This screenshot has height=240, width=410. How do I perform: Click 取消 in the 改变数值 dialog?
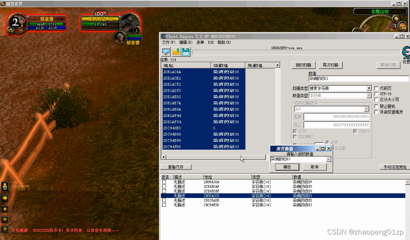315,167
